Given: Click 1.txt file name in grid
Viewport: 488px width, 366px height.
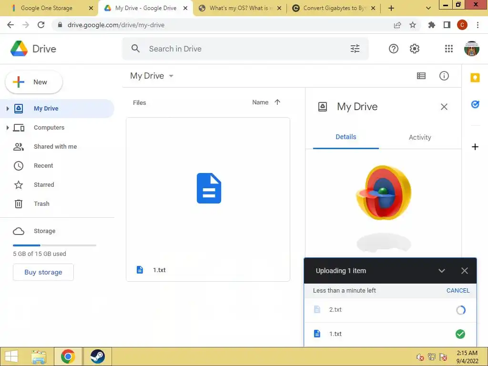Looking at the screenshot, I should 159,270.
